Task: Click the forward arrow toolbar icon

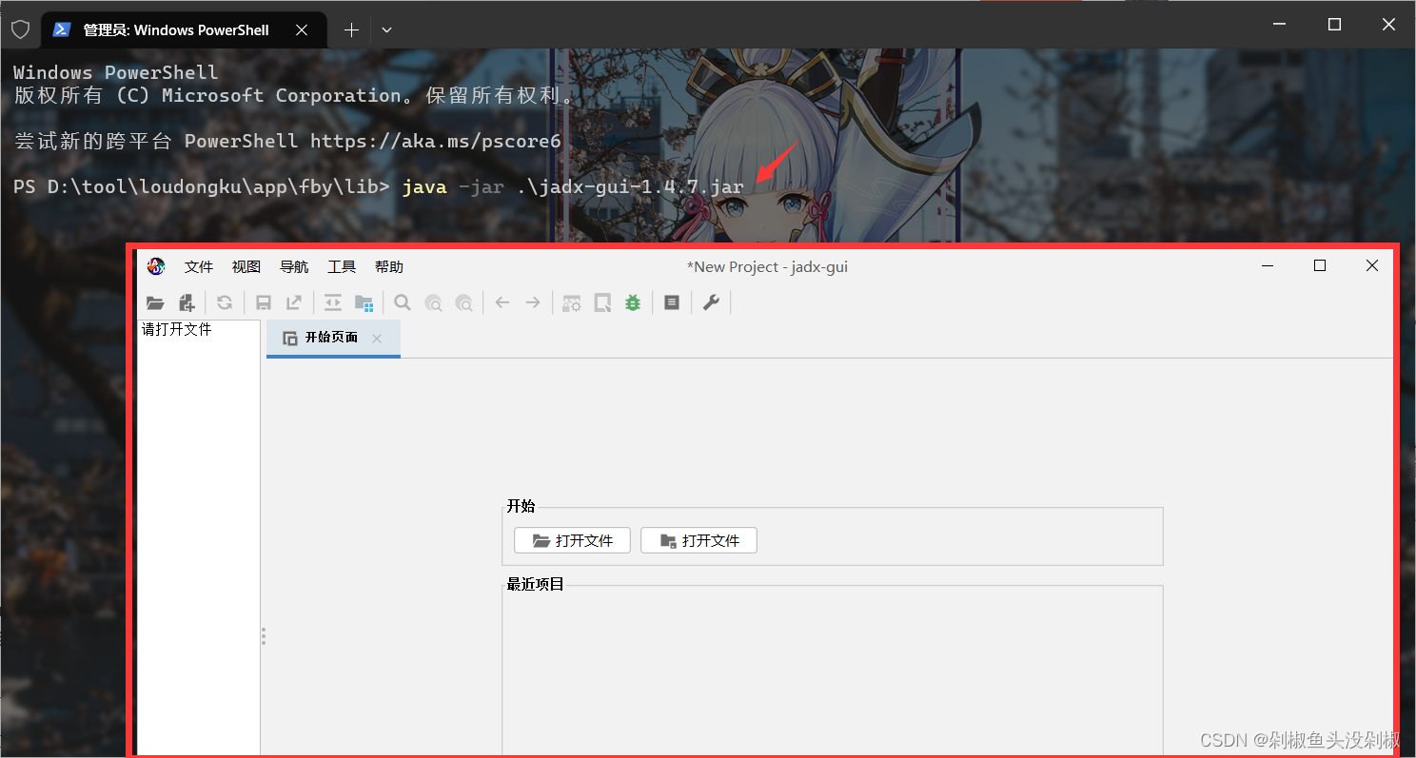Action: point(533,303)
